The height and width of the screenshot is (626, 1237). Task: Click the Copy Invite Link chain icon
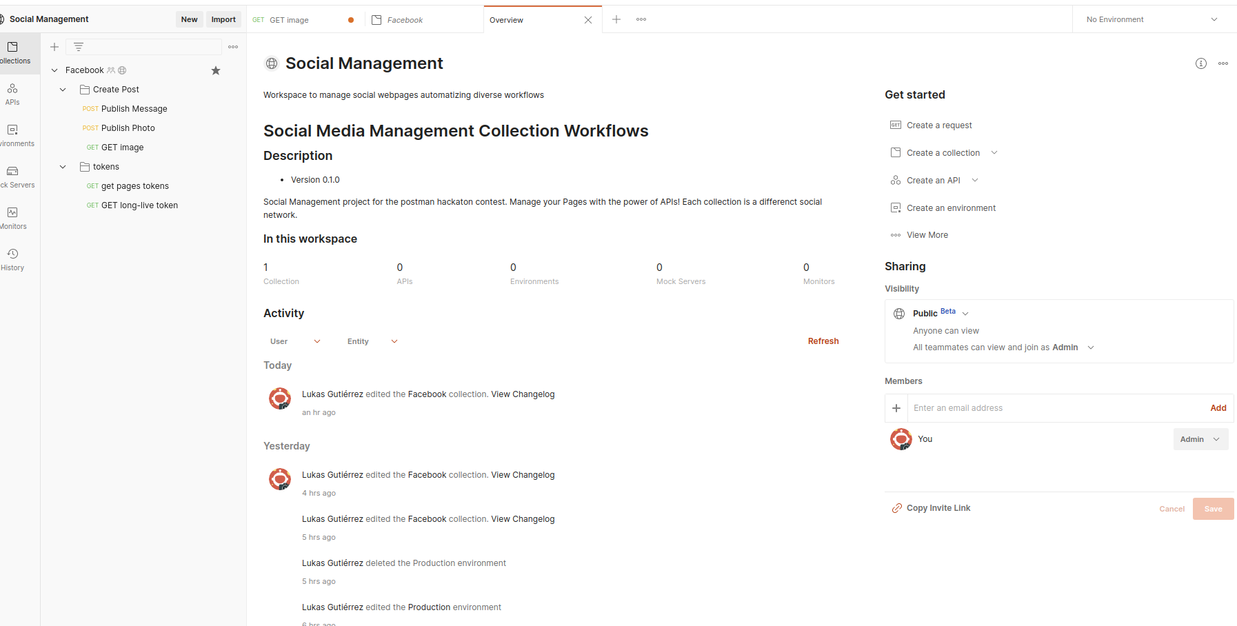897,508
